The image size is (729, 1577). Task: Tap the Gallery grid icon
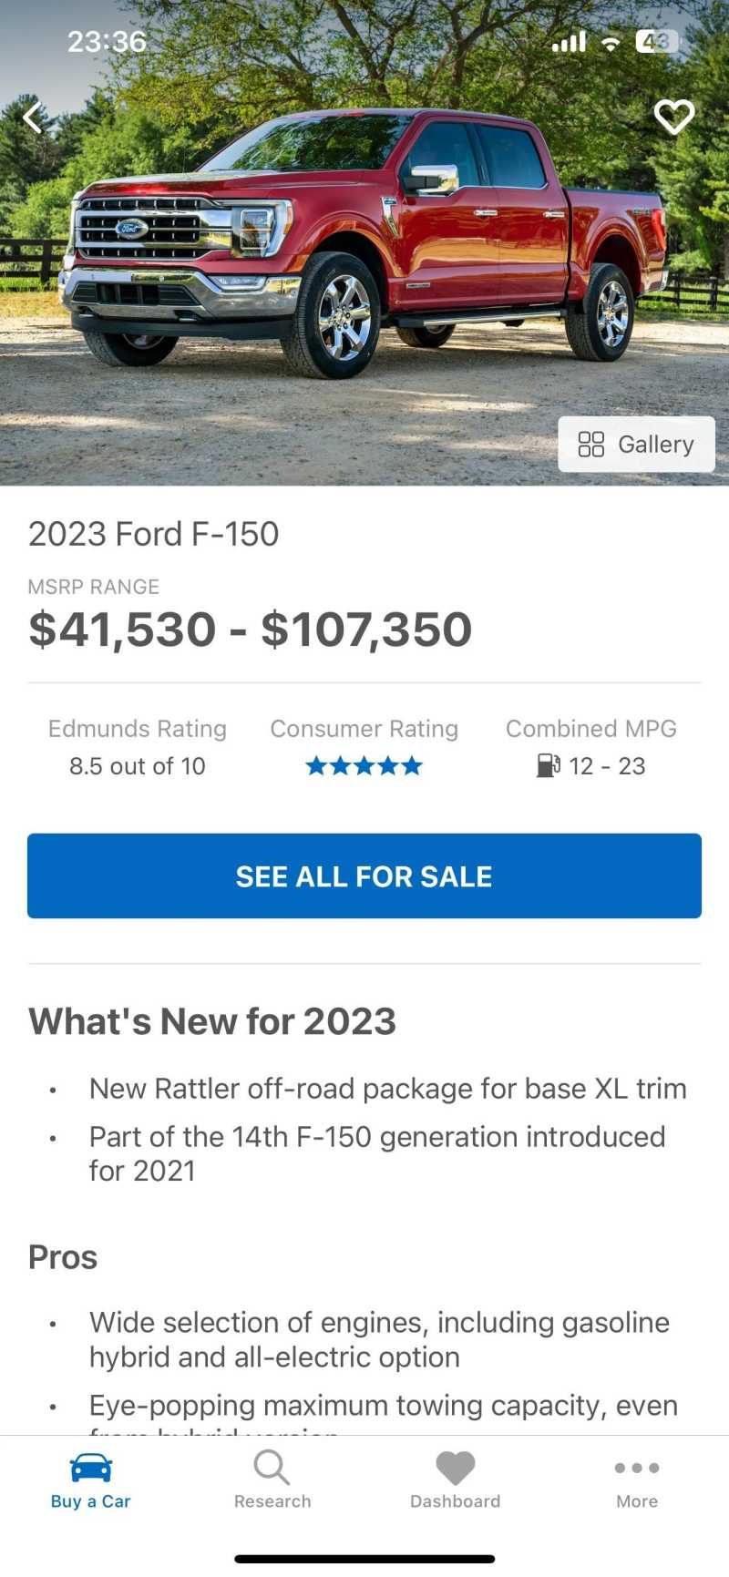(x=591, y=445)
